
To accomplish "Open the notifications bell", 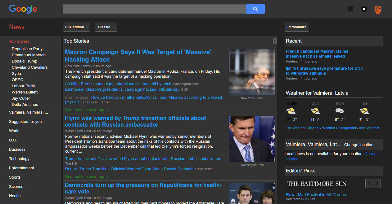I will click(x=364, y=9).
